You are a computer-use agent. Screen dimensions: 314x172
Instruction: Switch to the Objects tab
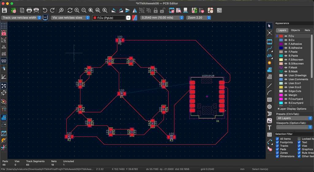point(295,30)
